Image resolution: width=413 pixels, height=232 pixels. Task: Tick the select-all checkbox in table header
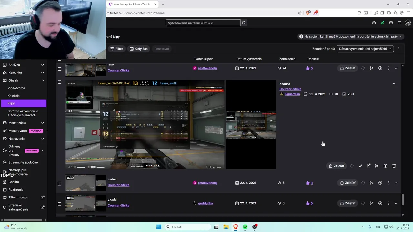[x=59, y=59]
